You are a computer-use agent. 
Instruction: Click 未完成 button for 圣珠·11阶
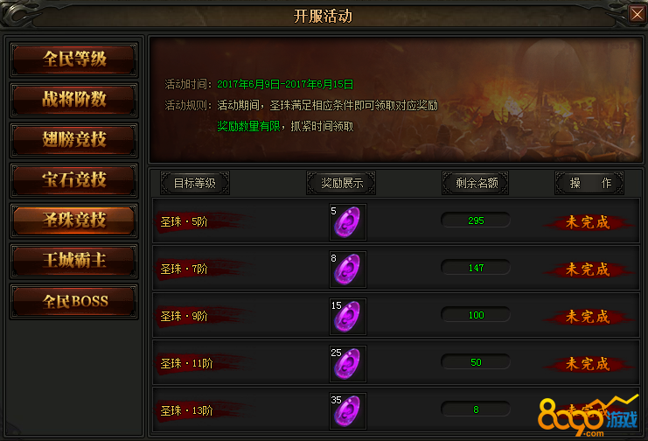[x=588, y=364]
